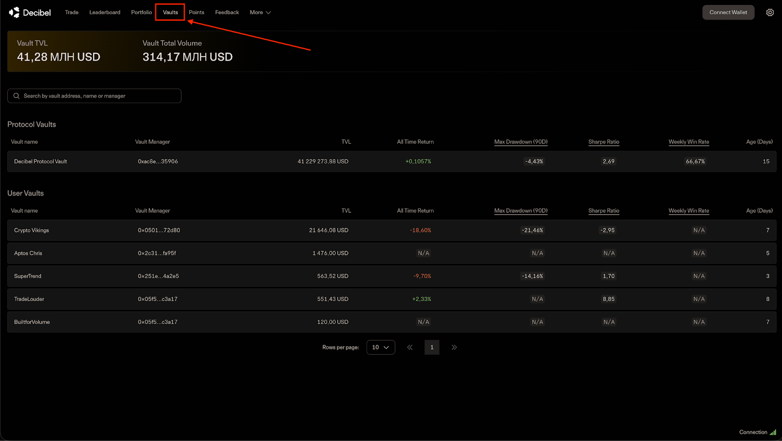Open the SuperTrend vault name
This screenshot has width=782, height=441.
(27, 276)
